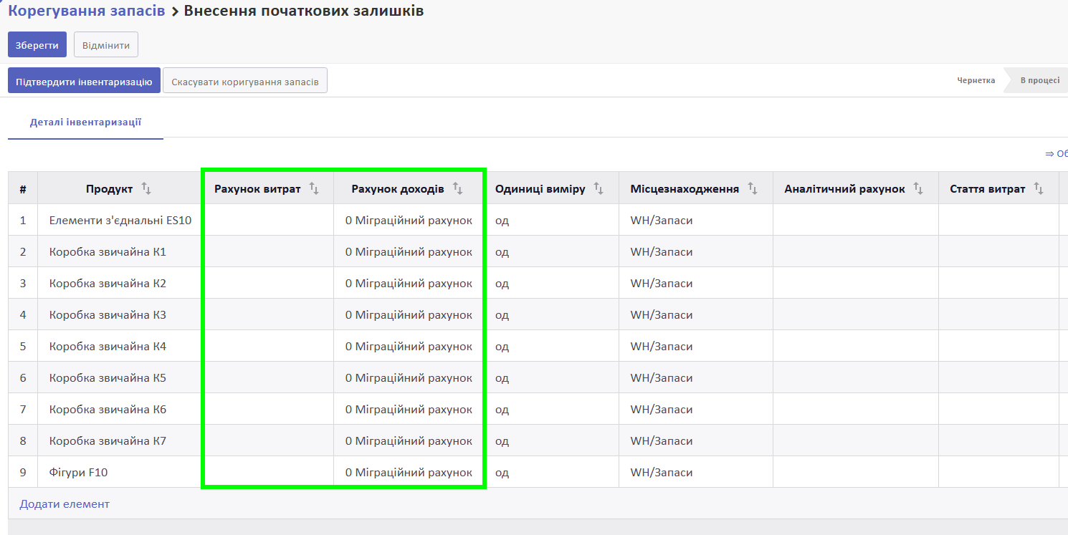Screen dimensions: 1068x535
Task: Sort by Аналітичний рахунок arrows icon
Action: 919,188
